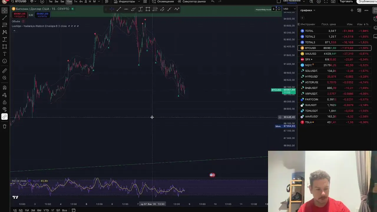The image size is (377, 212).
Task: Switch to the 1м timeframe
Action: pyautogui.click(x=51, y=1)
